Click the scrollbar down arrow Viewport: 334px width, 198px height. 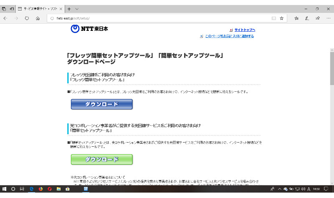coord(332,183)
